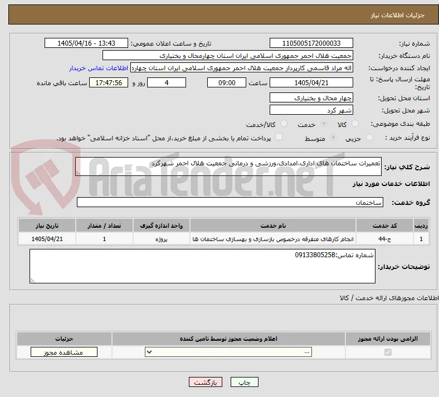Click the اطلاعات خدمات مورد نیاز heading
This screenshot has width=439, height=397.
(391, 184)
